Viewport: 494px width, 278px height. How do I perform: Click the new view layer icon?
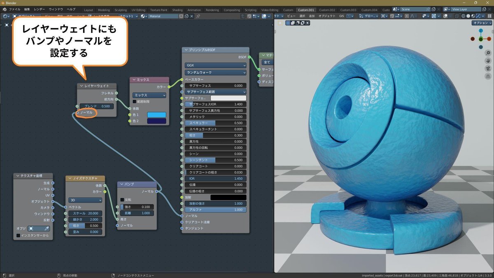pos(484,9)
